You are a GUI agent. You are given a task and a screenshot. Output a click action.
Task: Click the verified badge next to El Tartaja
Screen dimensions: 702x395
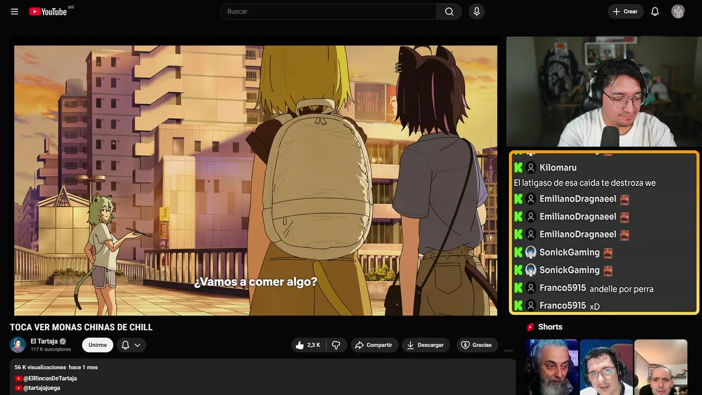click(x=63, y=341)
